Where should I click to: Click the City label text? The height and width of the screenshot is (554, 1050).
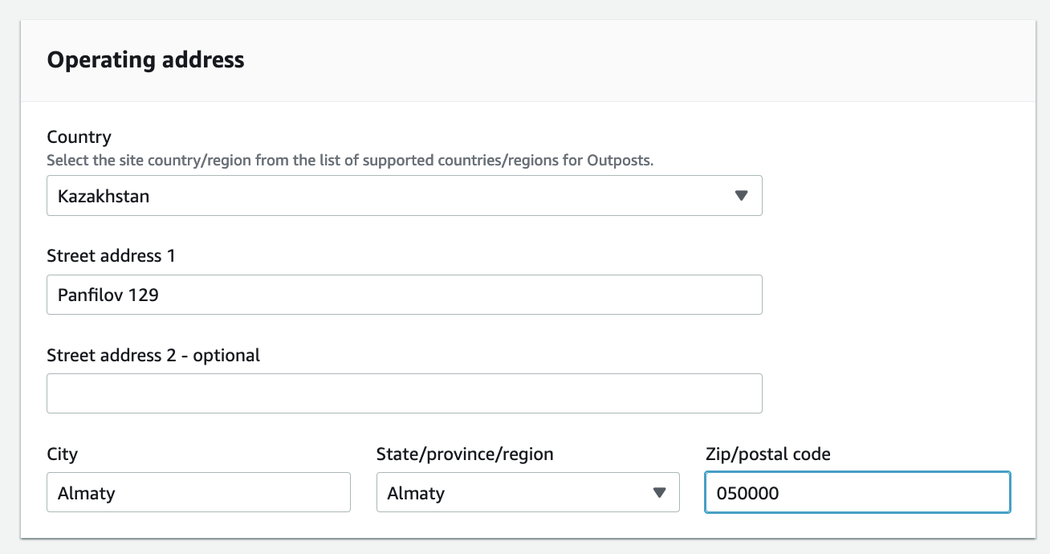pos(63,454)
